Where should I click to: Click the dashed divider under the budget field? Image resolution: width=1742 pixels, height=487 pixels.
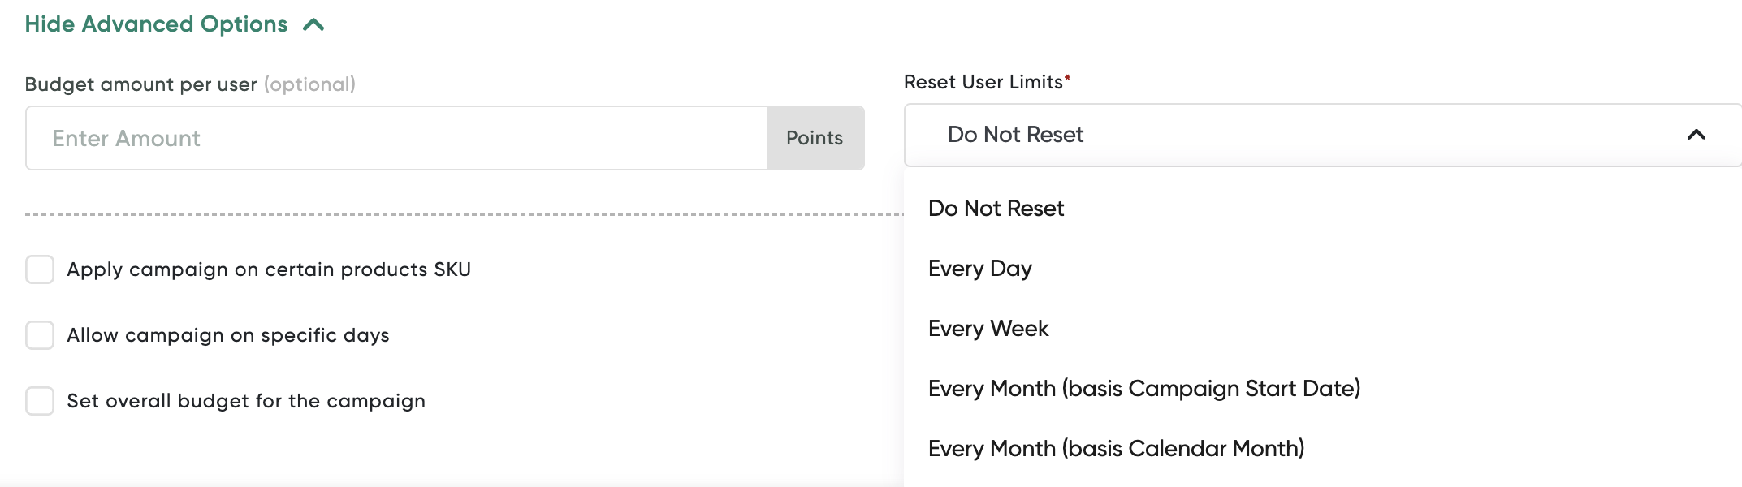point(464,214)
